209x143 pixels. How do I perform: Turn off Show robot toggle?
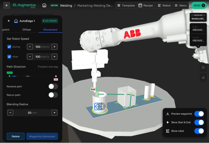tap(199, 131)
